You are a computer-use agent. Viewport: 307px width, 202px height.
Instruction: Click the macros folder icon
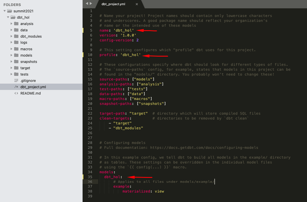(x=16, y=49)
